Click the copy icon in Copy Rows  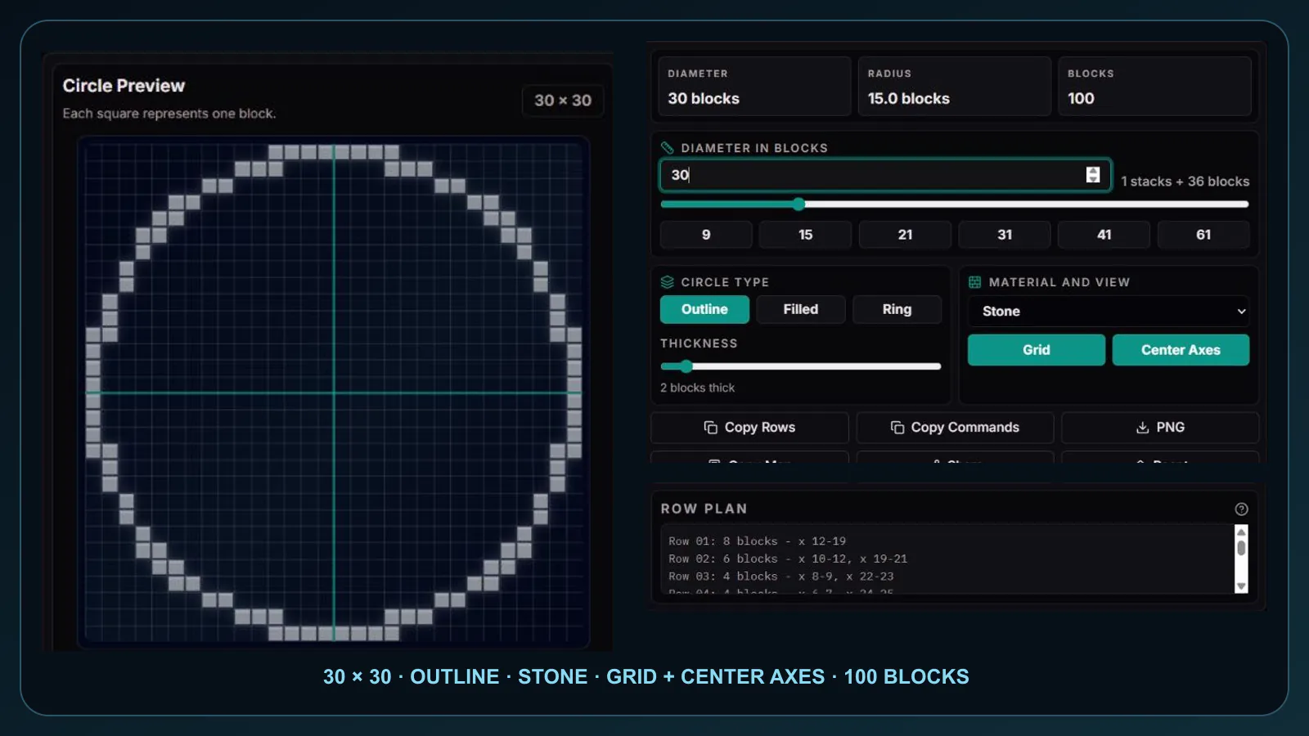tap(710, 428)
